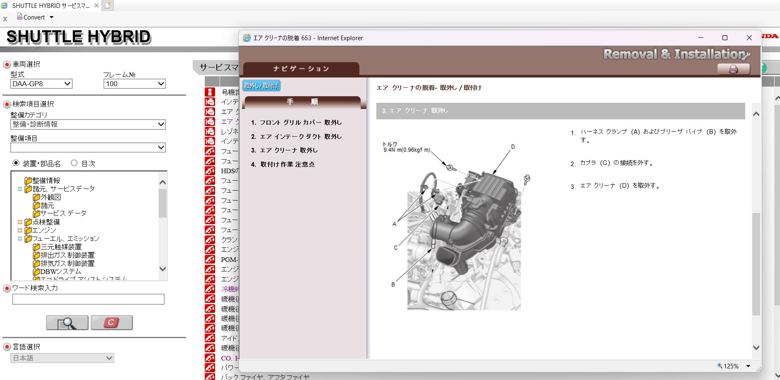The height and width of the screenshot is (380, 780).
Task: Click the tree panel's scroll-down arrow
Action: coord(162,269)
